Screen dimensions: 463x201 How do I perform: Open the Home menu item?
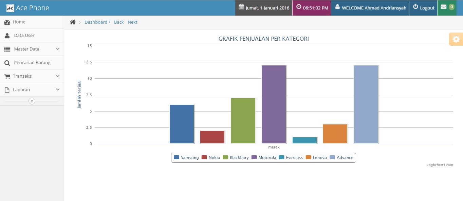pos(32,22)
